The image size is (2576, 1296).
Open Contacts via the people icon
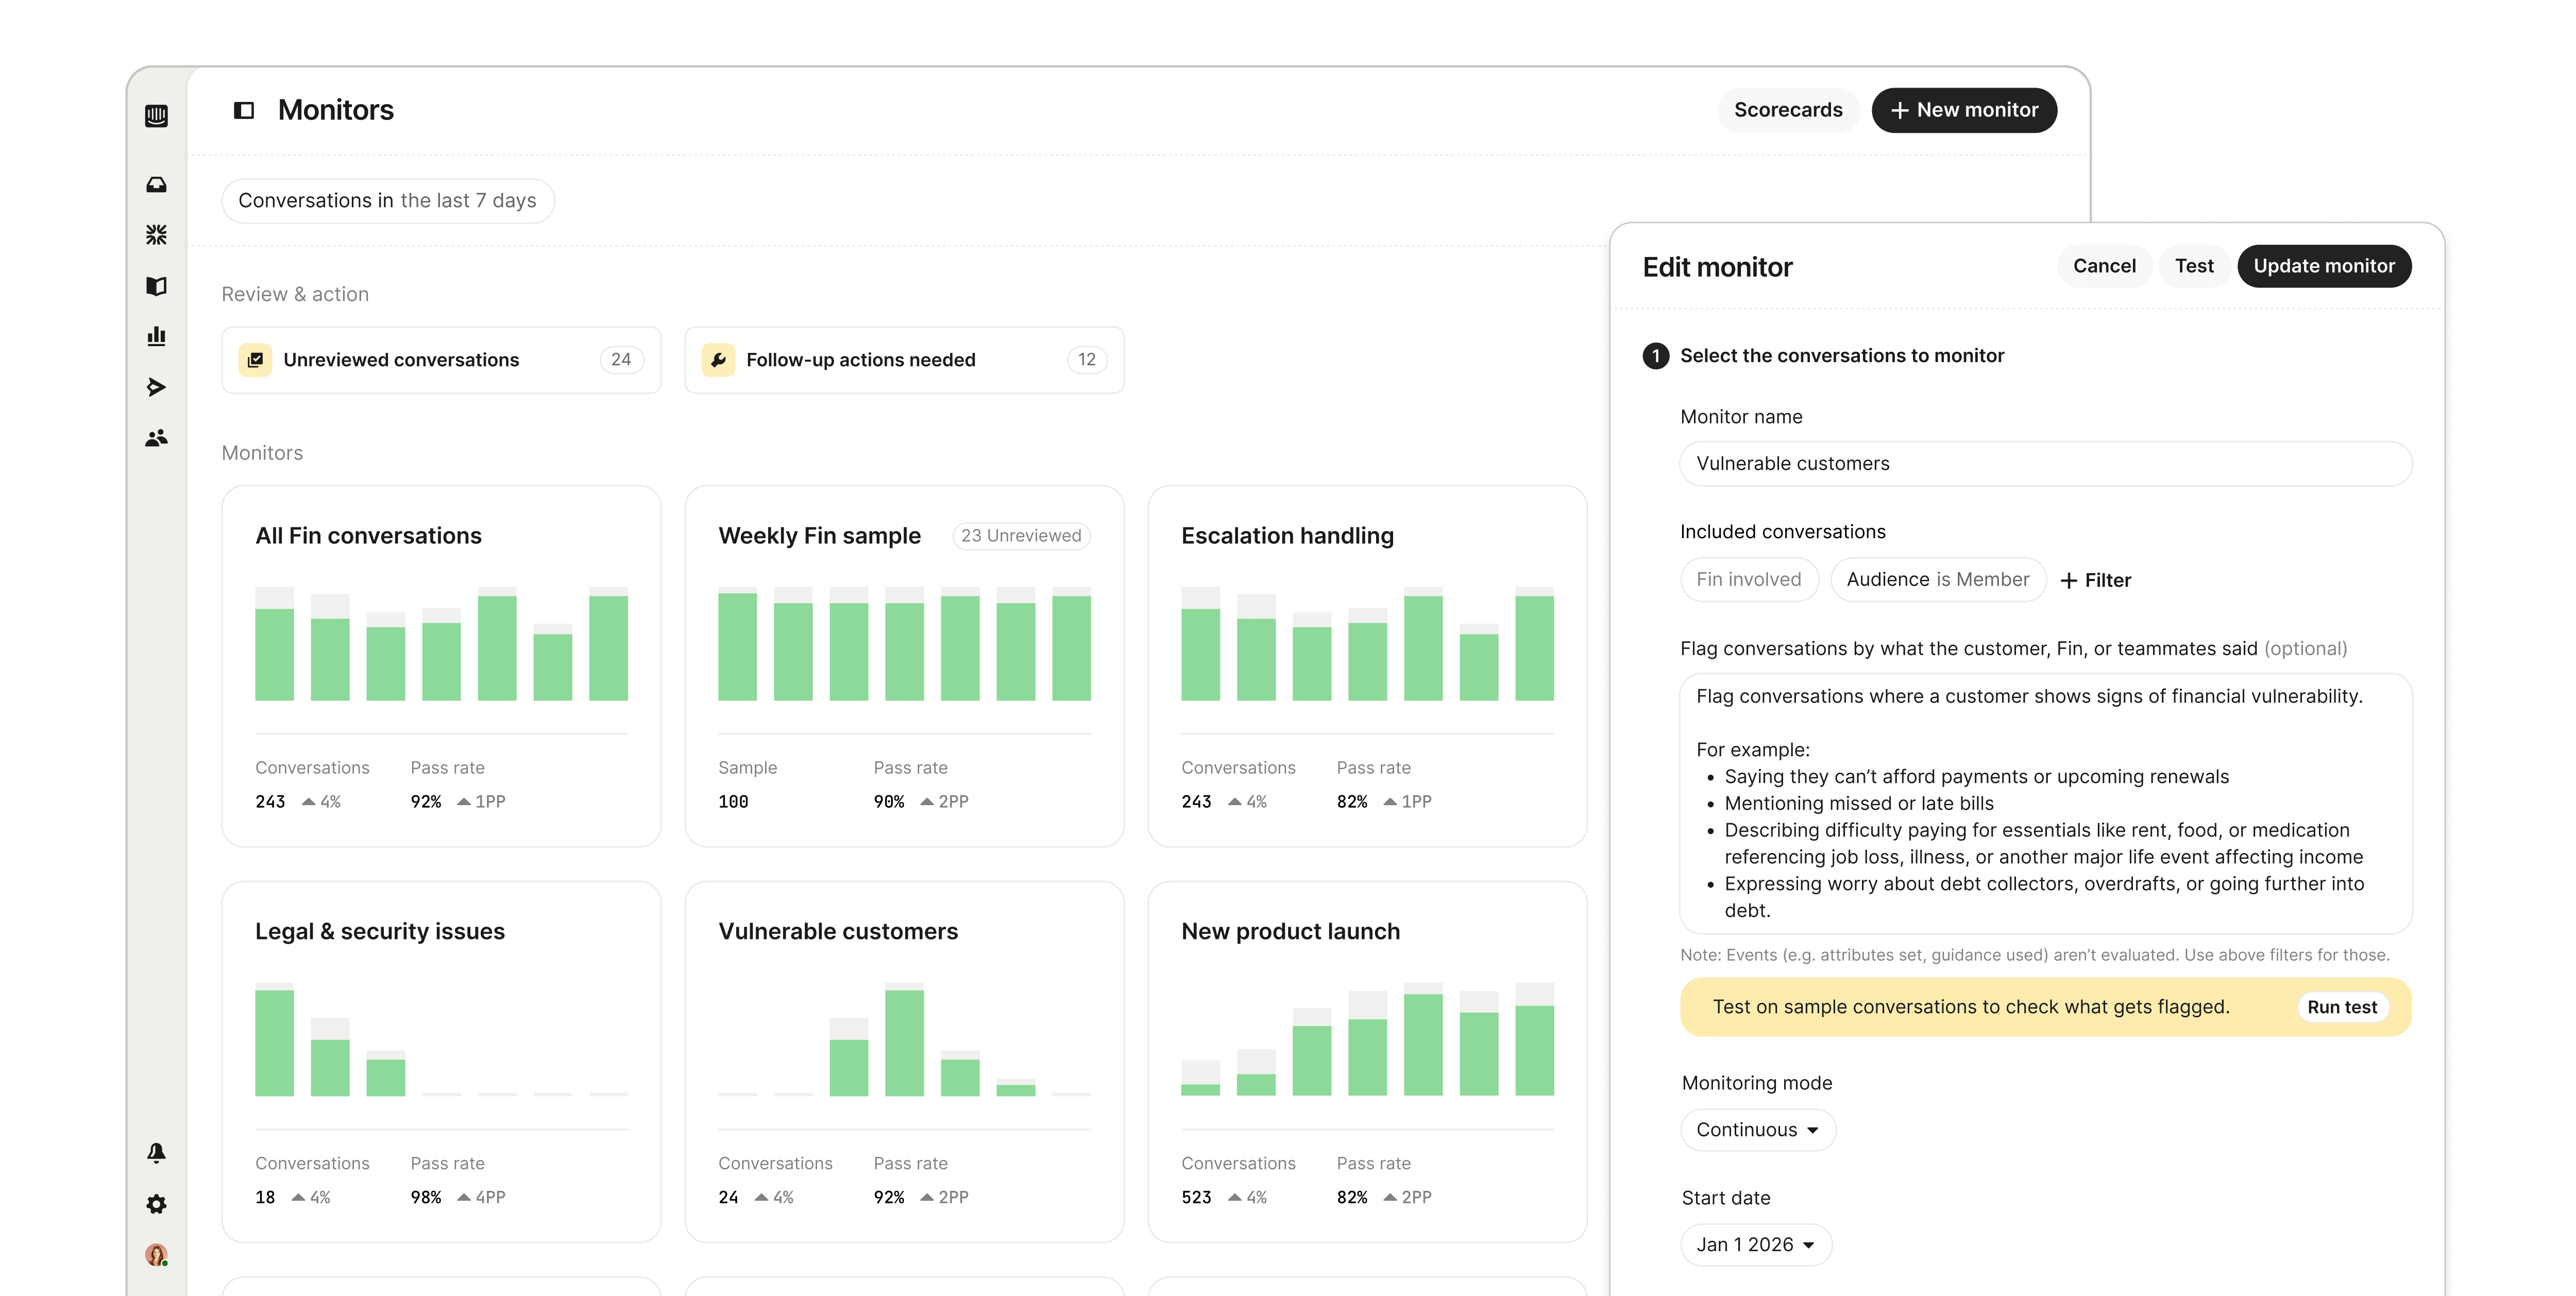coord(156,437)
